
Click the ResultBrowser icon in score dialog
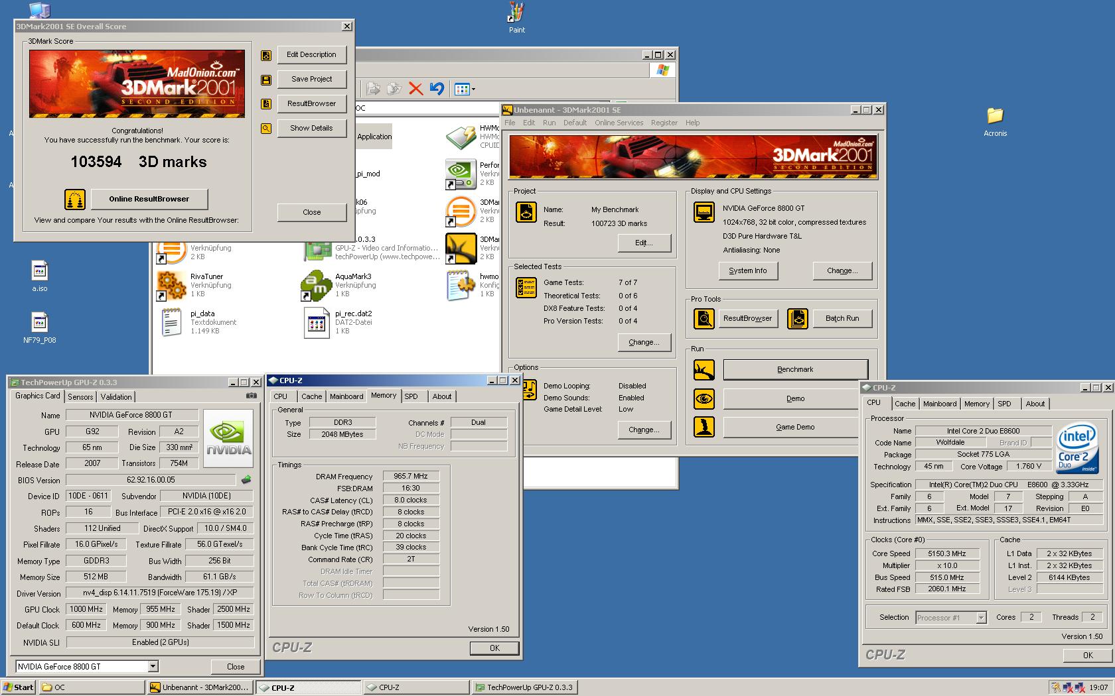point(266,104)
